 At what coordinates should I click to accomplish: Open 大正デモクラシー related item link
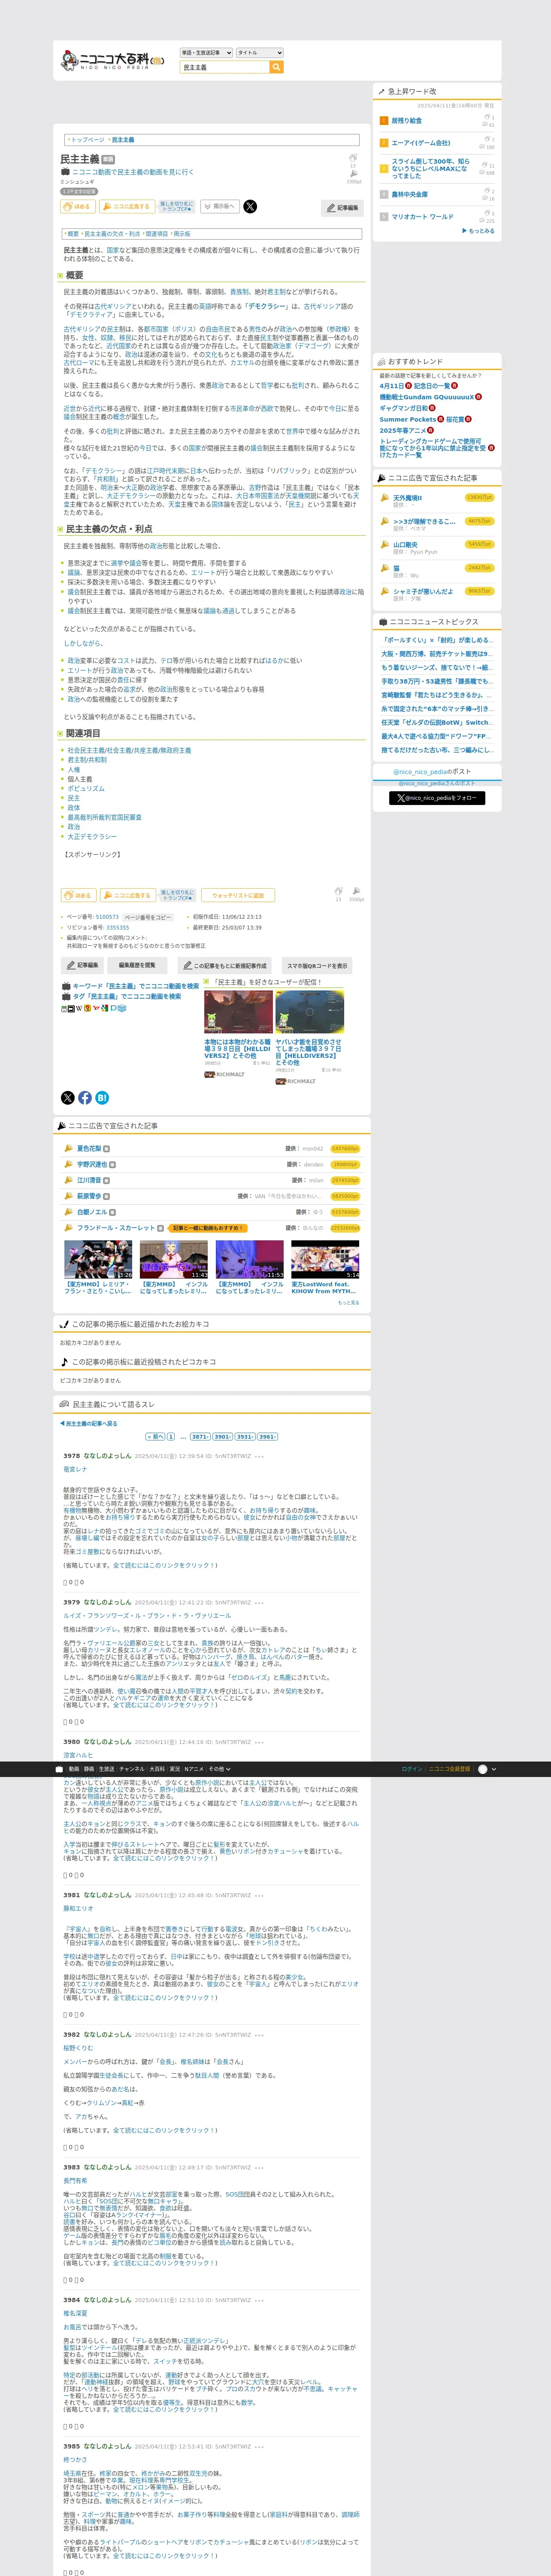click(91, 837)
